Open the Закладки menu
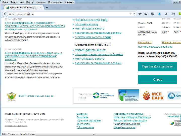 pos(41,2)
